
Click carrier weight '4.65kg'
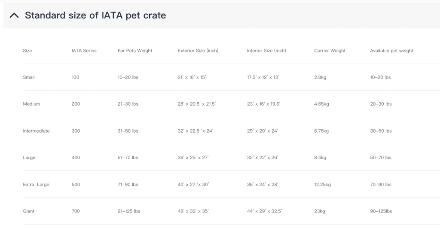[x=321, y=104]
